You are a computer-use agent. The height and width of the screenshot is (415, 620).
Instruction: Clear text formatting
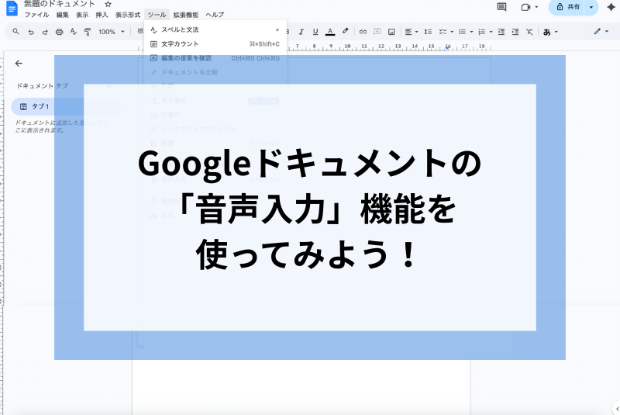pyautogui.click(x=529, y=32)
